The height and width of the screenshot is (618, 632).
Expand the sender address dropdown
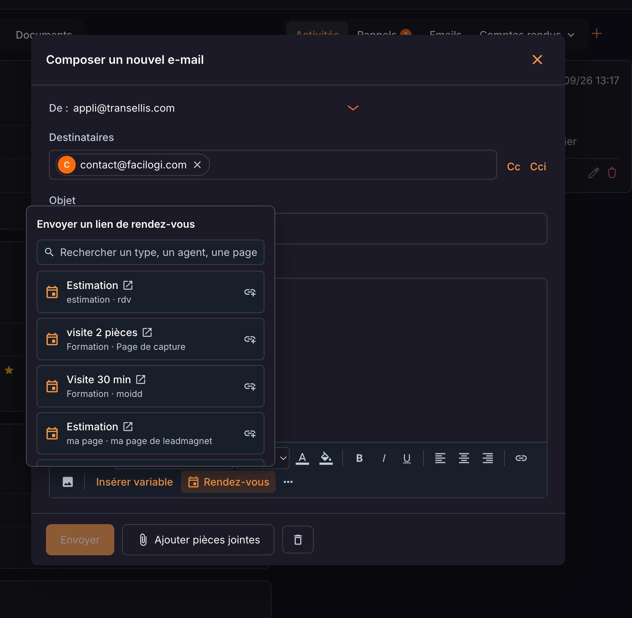[x=353, y=108]
